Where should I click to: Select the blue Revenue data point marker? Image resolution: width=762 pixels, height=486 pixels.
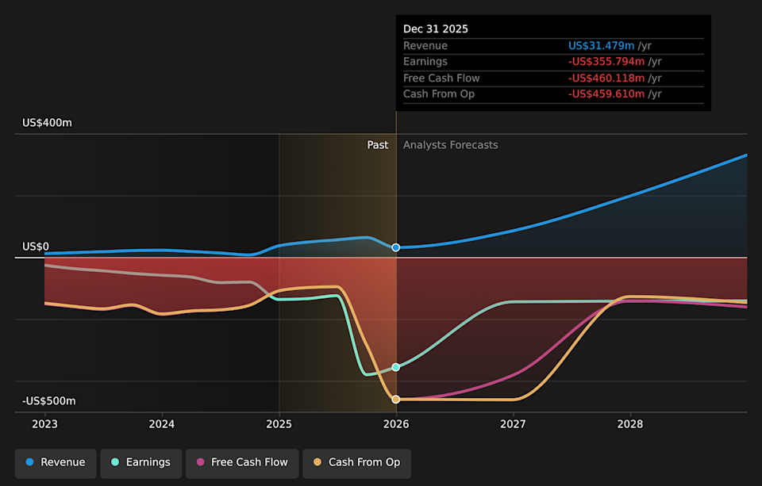click(395, 247)
